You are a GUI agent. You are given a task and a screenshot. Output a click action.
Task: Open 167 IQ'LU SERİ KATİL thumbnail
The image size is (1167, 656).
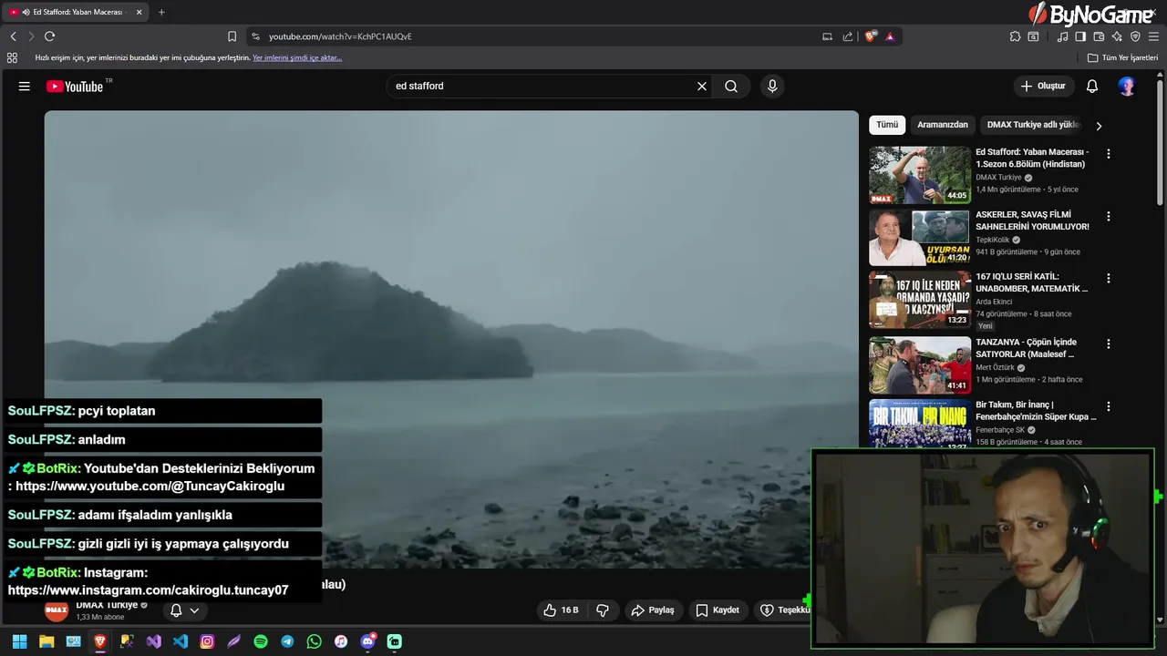(x=920, y=300)
